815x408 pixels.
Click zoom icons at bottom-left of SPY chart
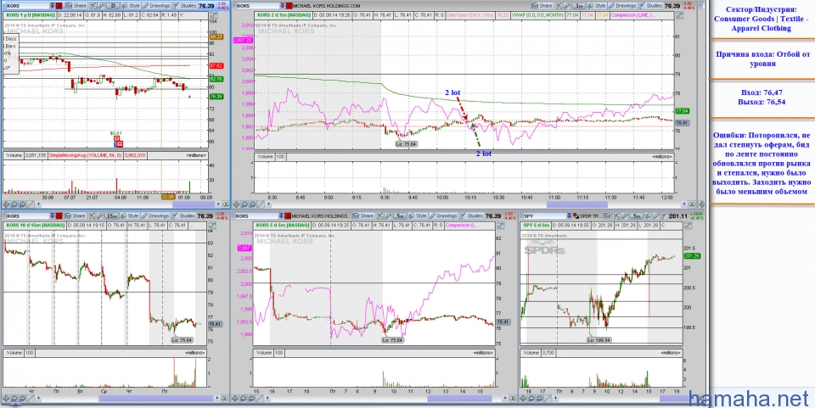click(536, 399)
